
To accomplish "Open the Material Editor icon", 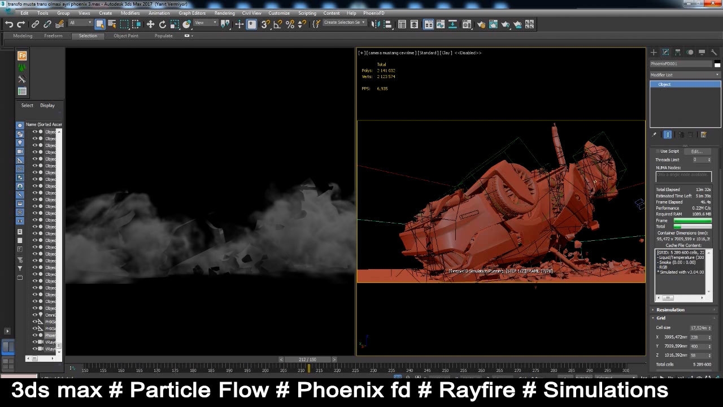I will pos(467,24).
